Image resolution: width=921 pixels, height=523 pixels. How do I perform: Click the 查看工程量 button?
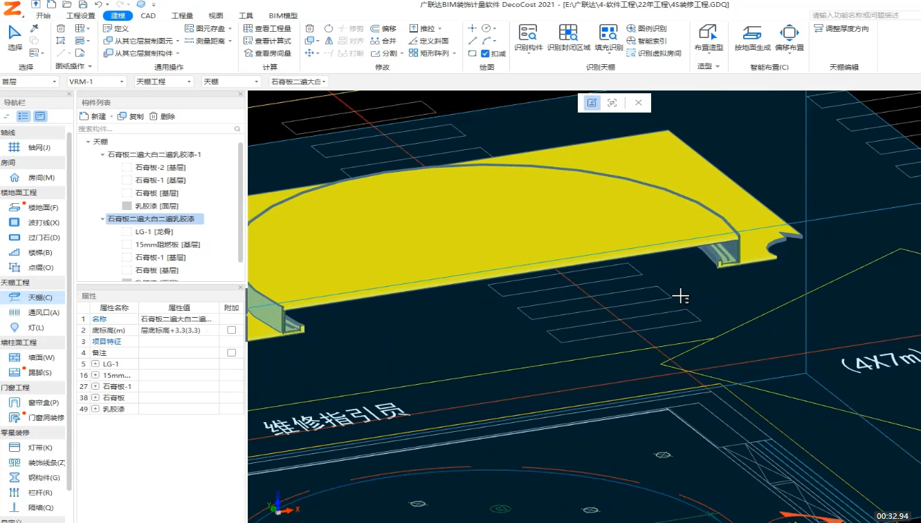pyautogui.click(x=267, y=28)
